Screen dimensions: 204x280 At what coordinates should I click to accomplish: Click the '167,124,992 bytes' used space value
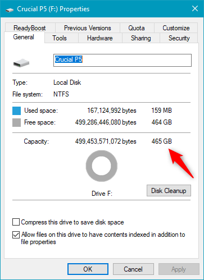coord(112,111)
